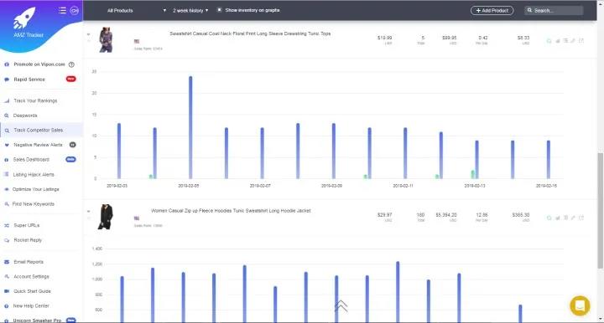
Task: Click the external link icon on hoodie jacket row
Action: click(581, 218)
